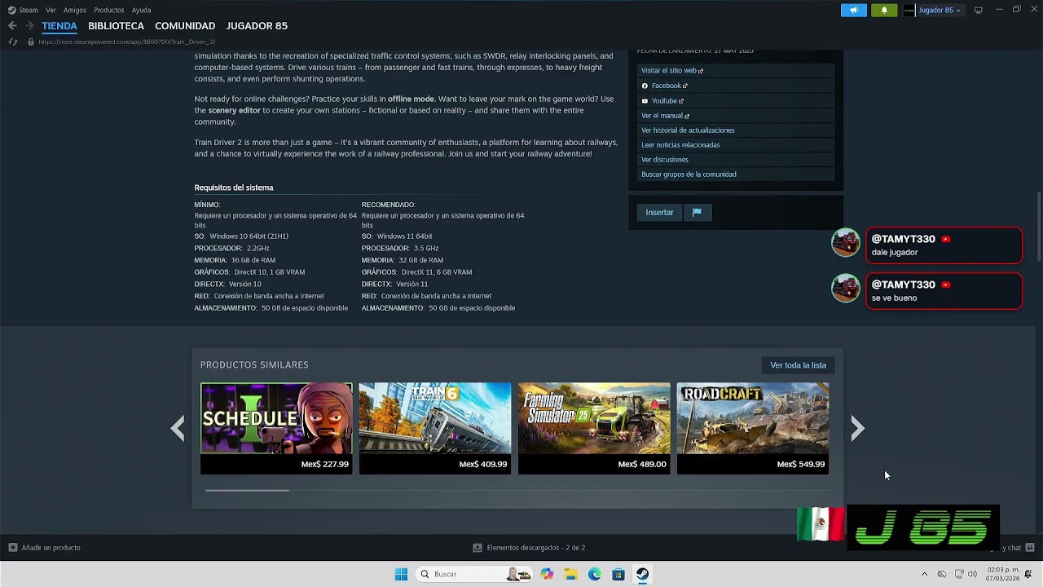Open the Steam menu
The height and width of the screenshot is (587, 1043).
(29, 10)
